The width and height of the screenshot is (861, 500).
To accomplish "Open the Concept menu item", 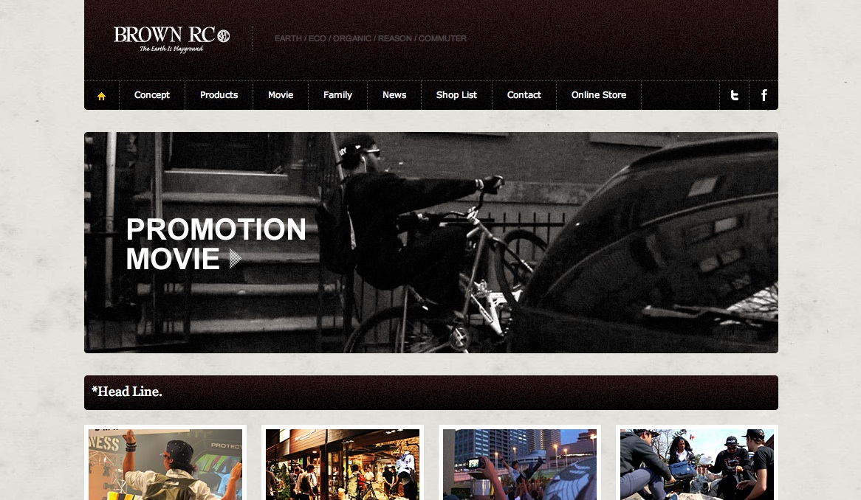I will (x=152, y=95).
